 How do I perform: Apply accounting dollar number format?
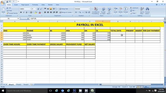click(76, 12)
